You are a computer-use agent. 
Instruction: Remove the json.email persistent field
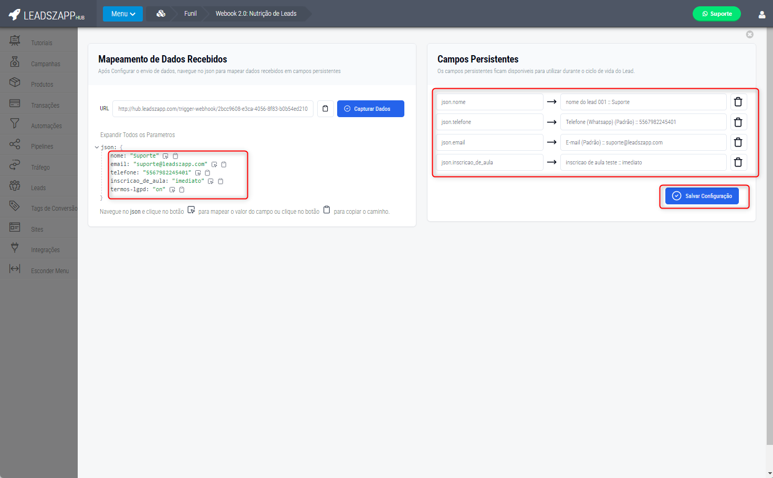tap(738, 142)
